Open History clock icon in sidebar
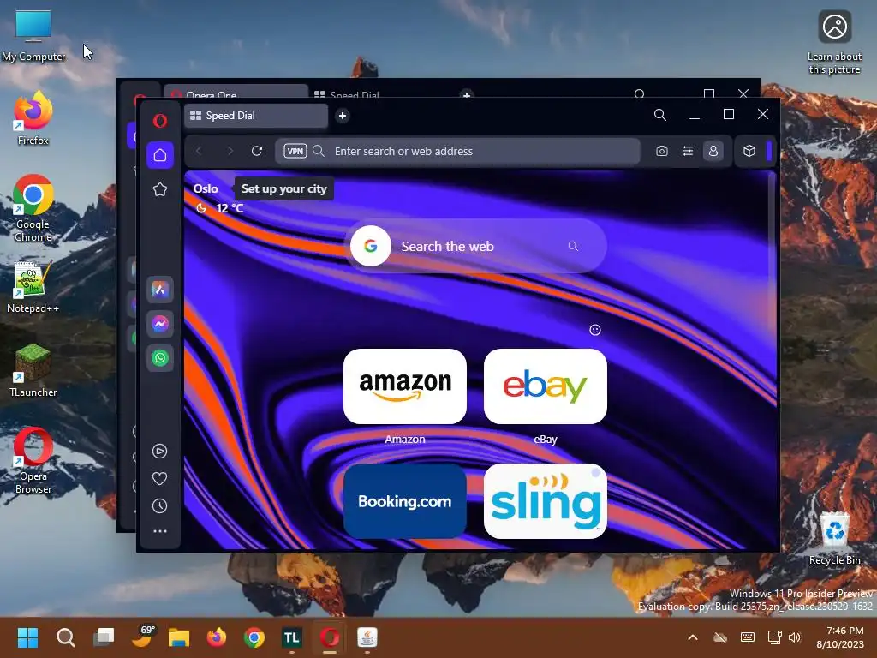The height and width of the screenshot is (658, 877). [x=160, y=505]
